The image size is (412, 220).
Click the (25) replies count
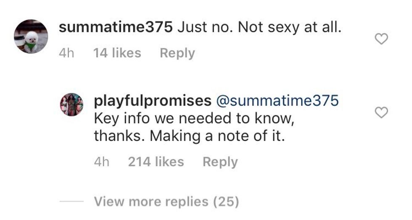(226, 202)
